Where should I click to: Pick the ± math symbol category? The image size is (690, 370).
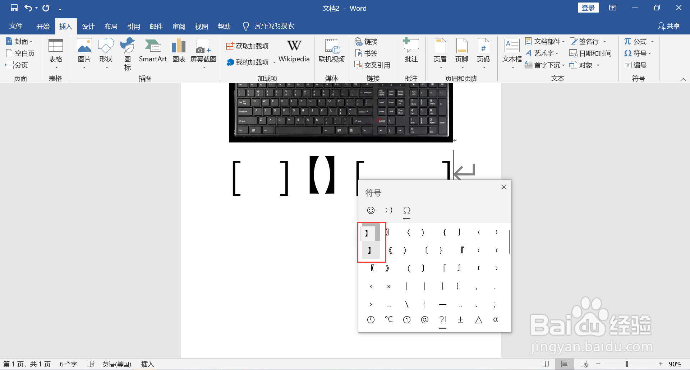tap(461, 319)
